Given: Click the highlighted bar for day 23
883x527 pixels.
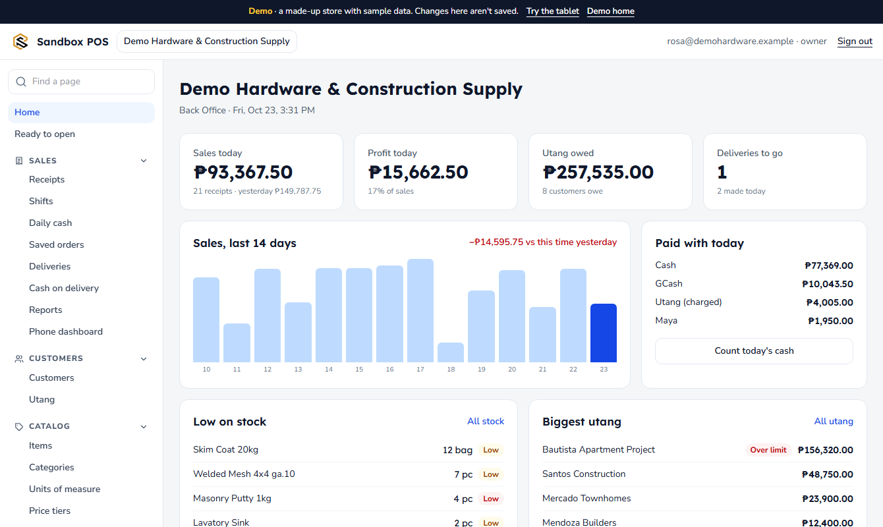Looking at the screenshot, I should (x=604, y=333).
